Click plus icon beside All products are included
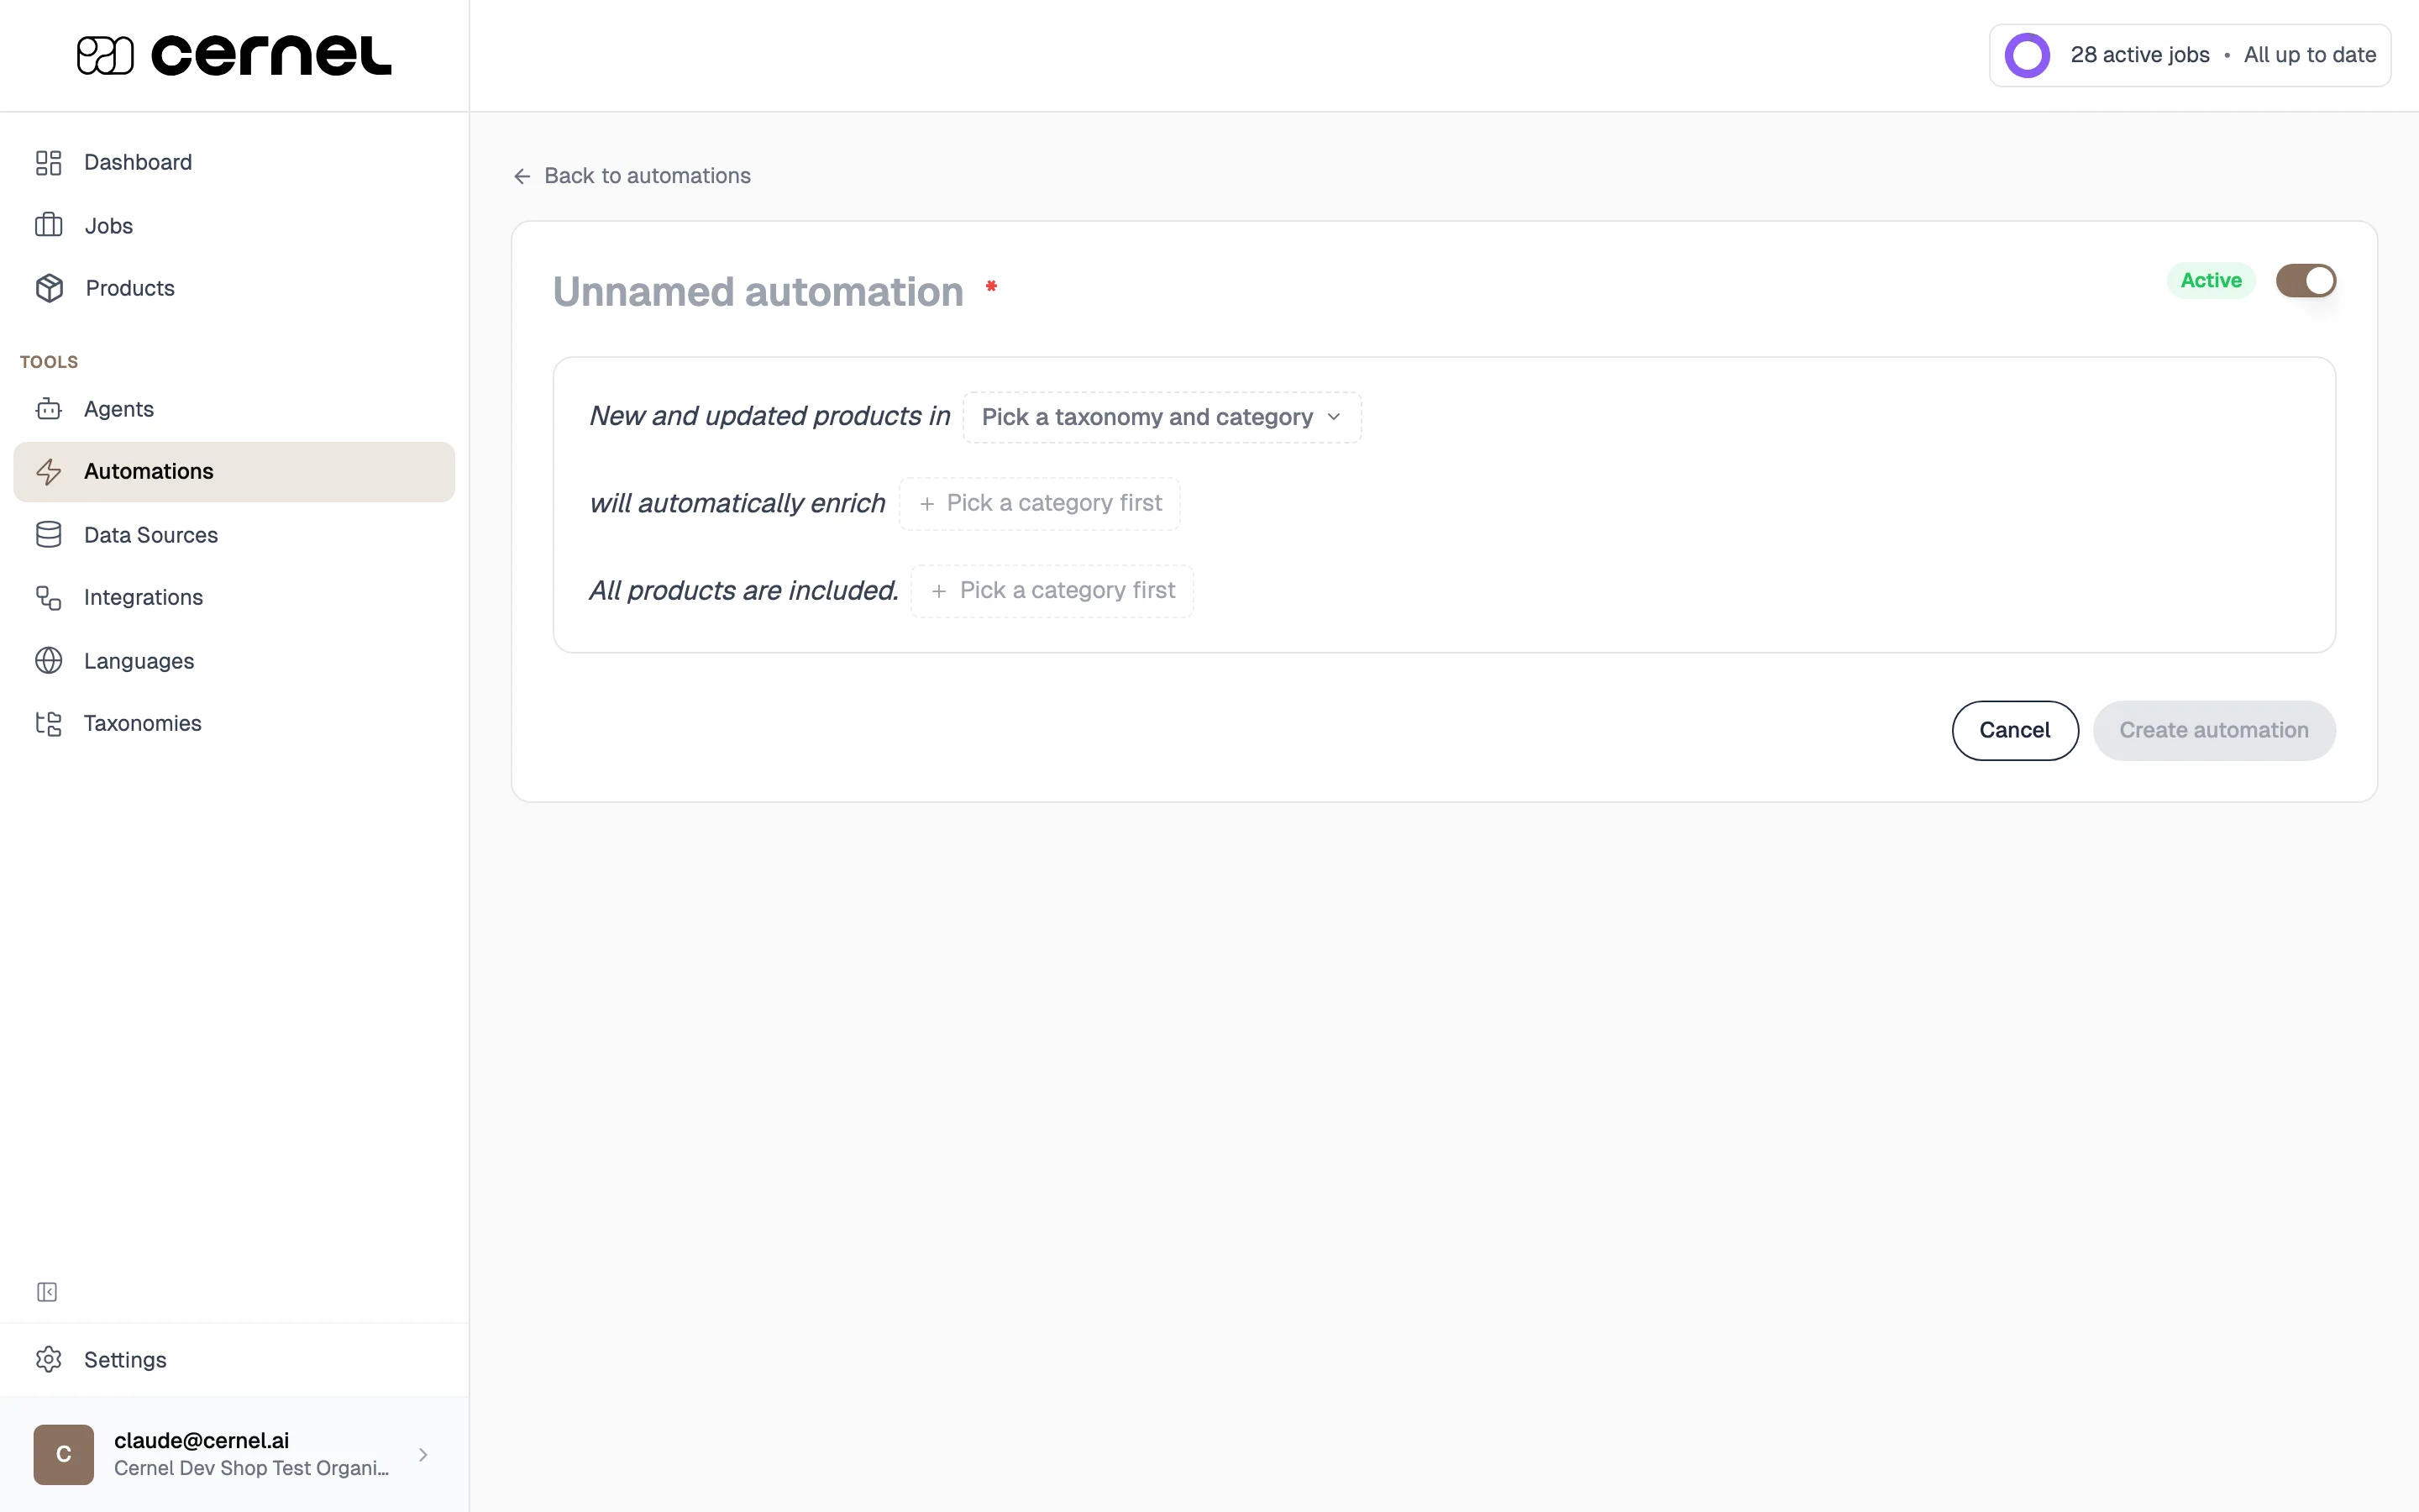This screenshot has height=1512, width=2419. point(938,591)
